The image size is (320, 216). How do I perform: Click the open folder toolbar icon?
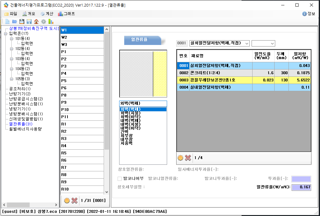tap(15, 21)
